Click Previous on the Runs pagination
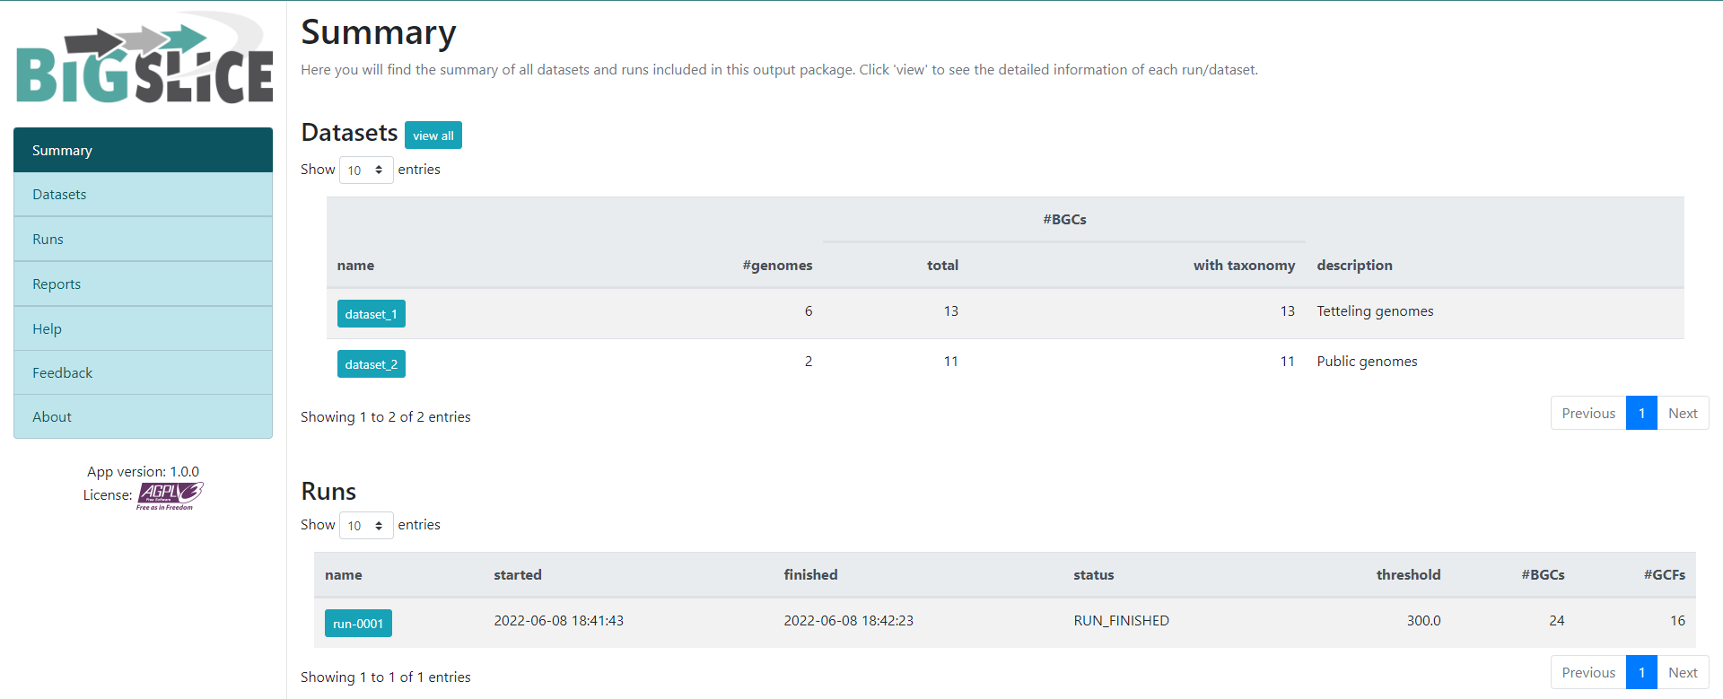Screen dimensions: 1723x699 coord(1587,672)
